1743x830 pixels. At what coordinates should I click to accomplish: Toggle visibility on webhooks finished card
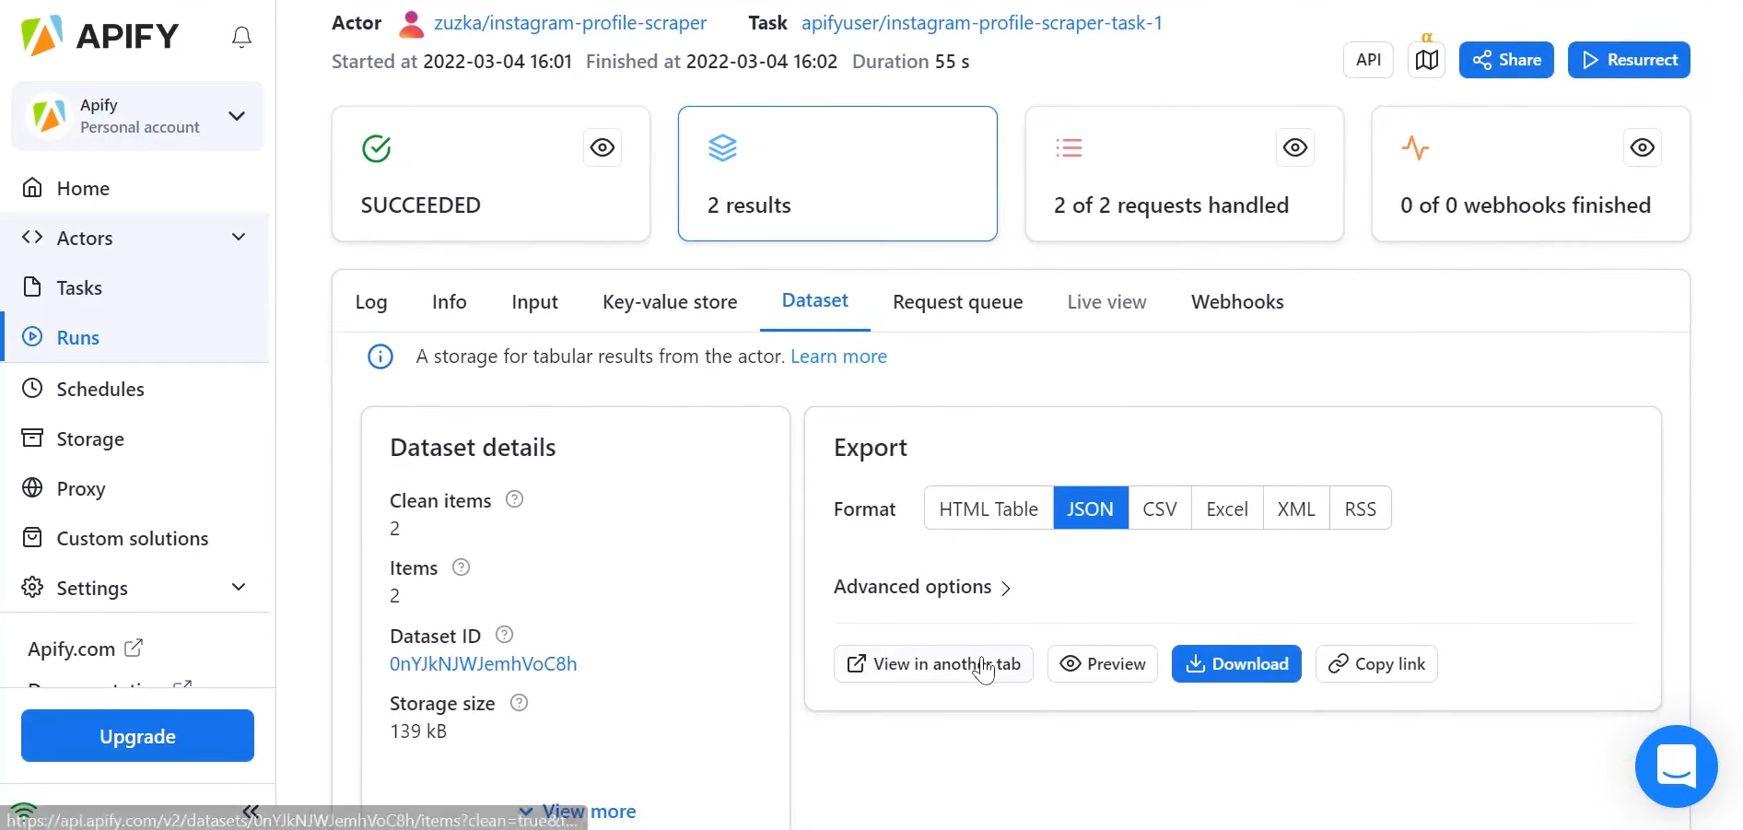point(1642,147)
